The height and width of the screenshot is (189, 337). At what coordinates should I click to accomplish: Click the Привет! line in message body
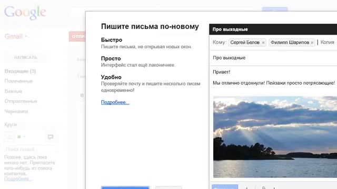click(221, 72)
